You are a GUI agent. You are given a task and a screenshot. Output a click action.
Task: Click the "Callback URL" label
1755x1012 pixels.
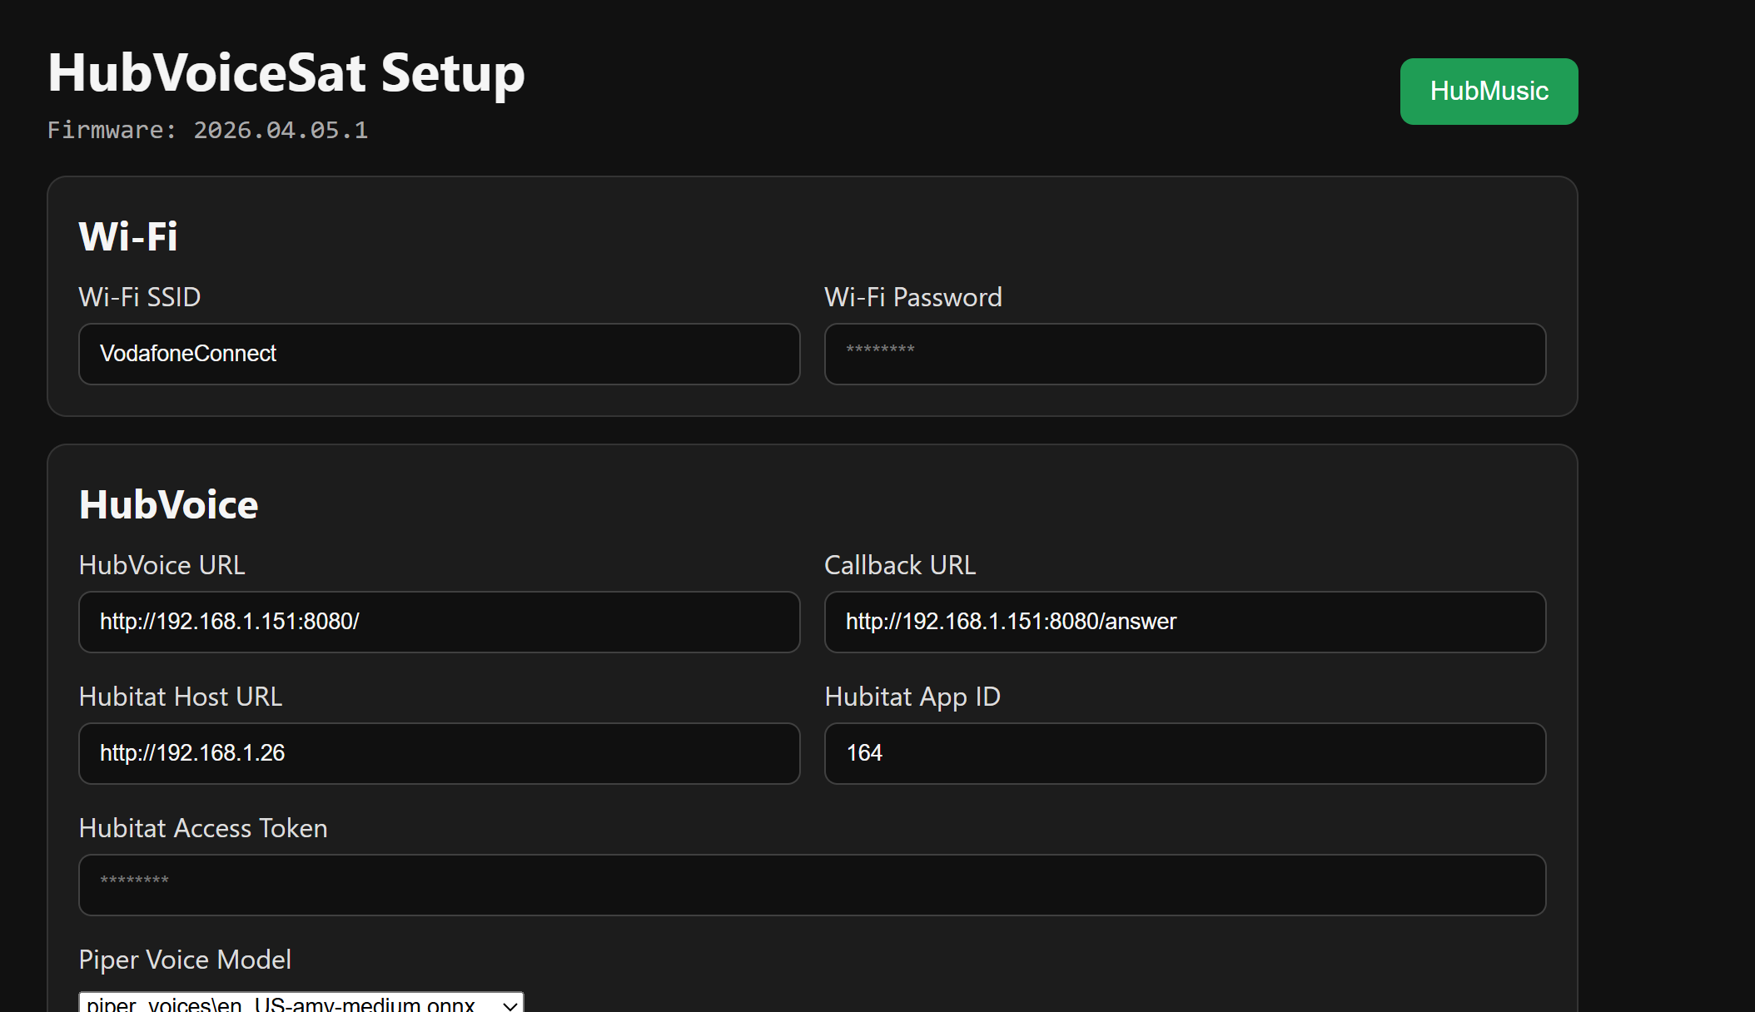tap(899, 565)
